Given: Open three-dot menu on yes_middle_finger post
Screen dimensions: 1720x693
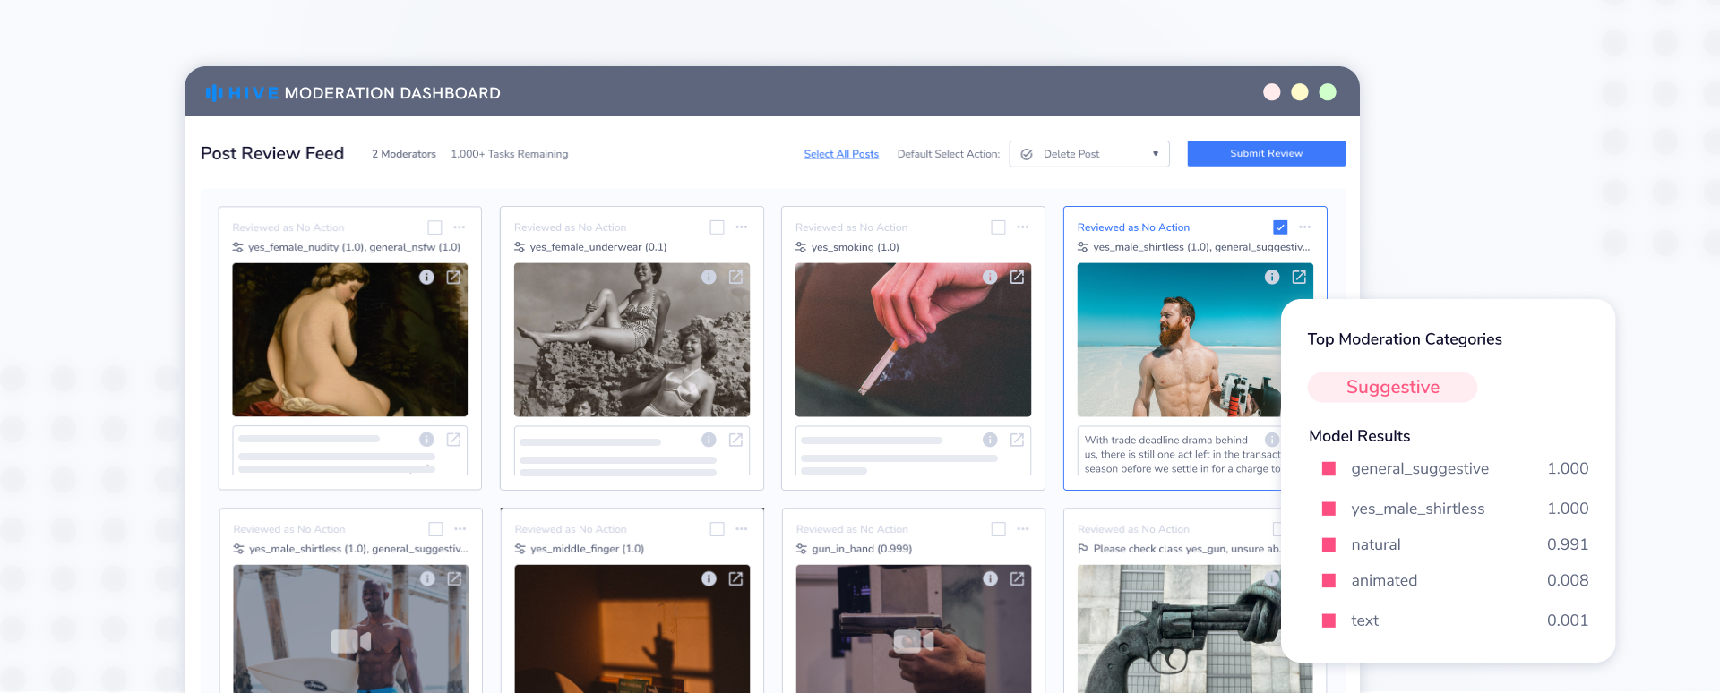Looking at the screenshot, I should (742, 529).
